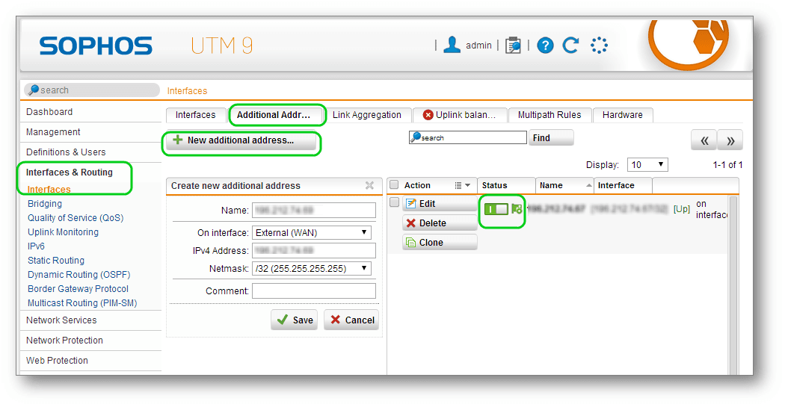The height and width of the screenshot is (407, 785).
Task: Check the row checkbox beside Edit
Action: (395, 202)
